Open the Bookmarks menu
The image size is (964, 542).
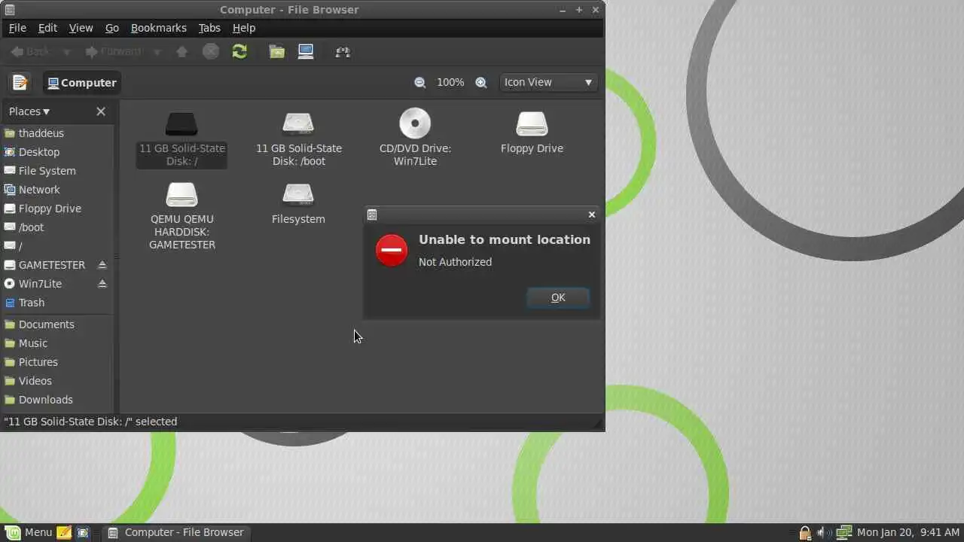pyautogui.click(x=158, y=28)
